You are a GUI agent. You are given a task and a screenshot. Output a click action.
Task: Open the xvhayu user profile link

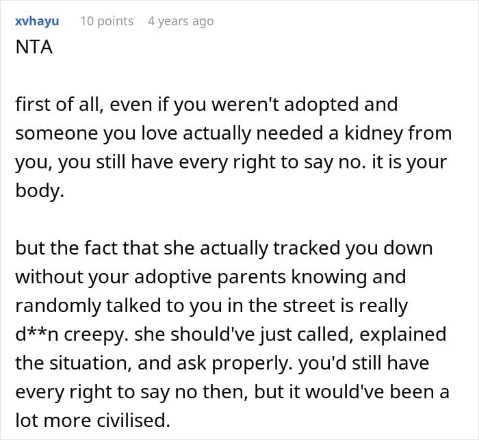click(x=37, y=21)
